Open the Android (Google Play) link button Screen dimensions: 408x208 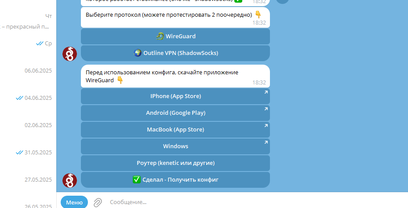pyautogui.click(x=175, y=113)
